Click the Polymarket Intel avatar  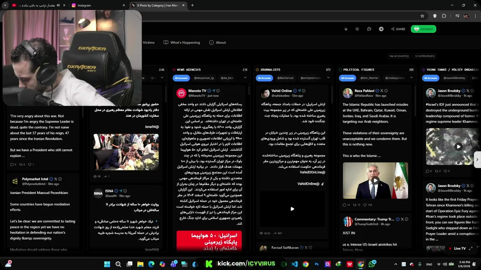pyautogui.click(x=15, y=181)
